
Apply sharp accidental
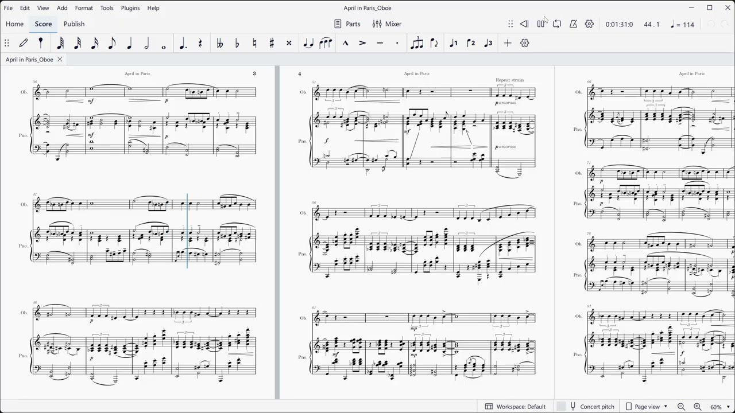pos(272,43)
